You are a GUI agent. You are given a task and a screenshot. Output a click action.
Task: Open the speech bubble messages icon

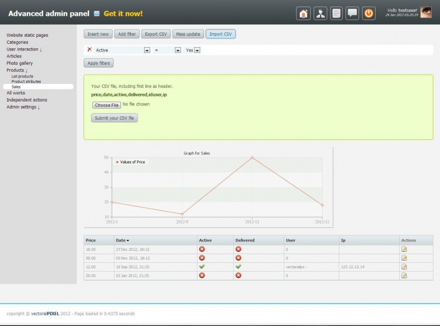353,14
